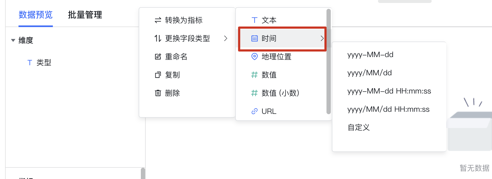Viewport: 492px width, 179px height.
Task: Open the 数据预览 tab
Action: pos(36,15)
